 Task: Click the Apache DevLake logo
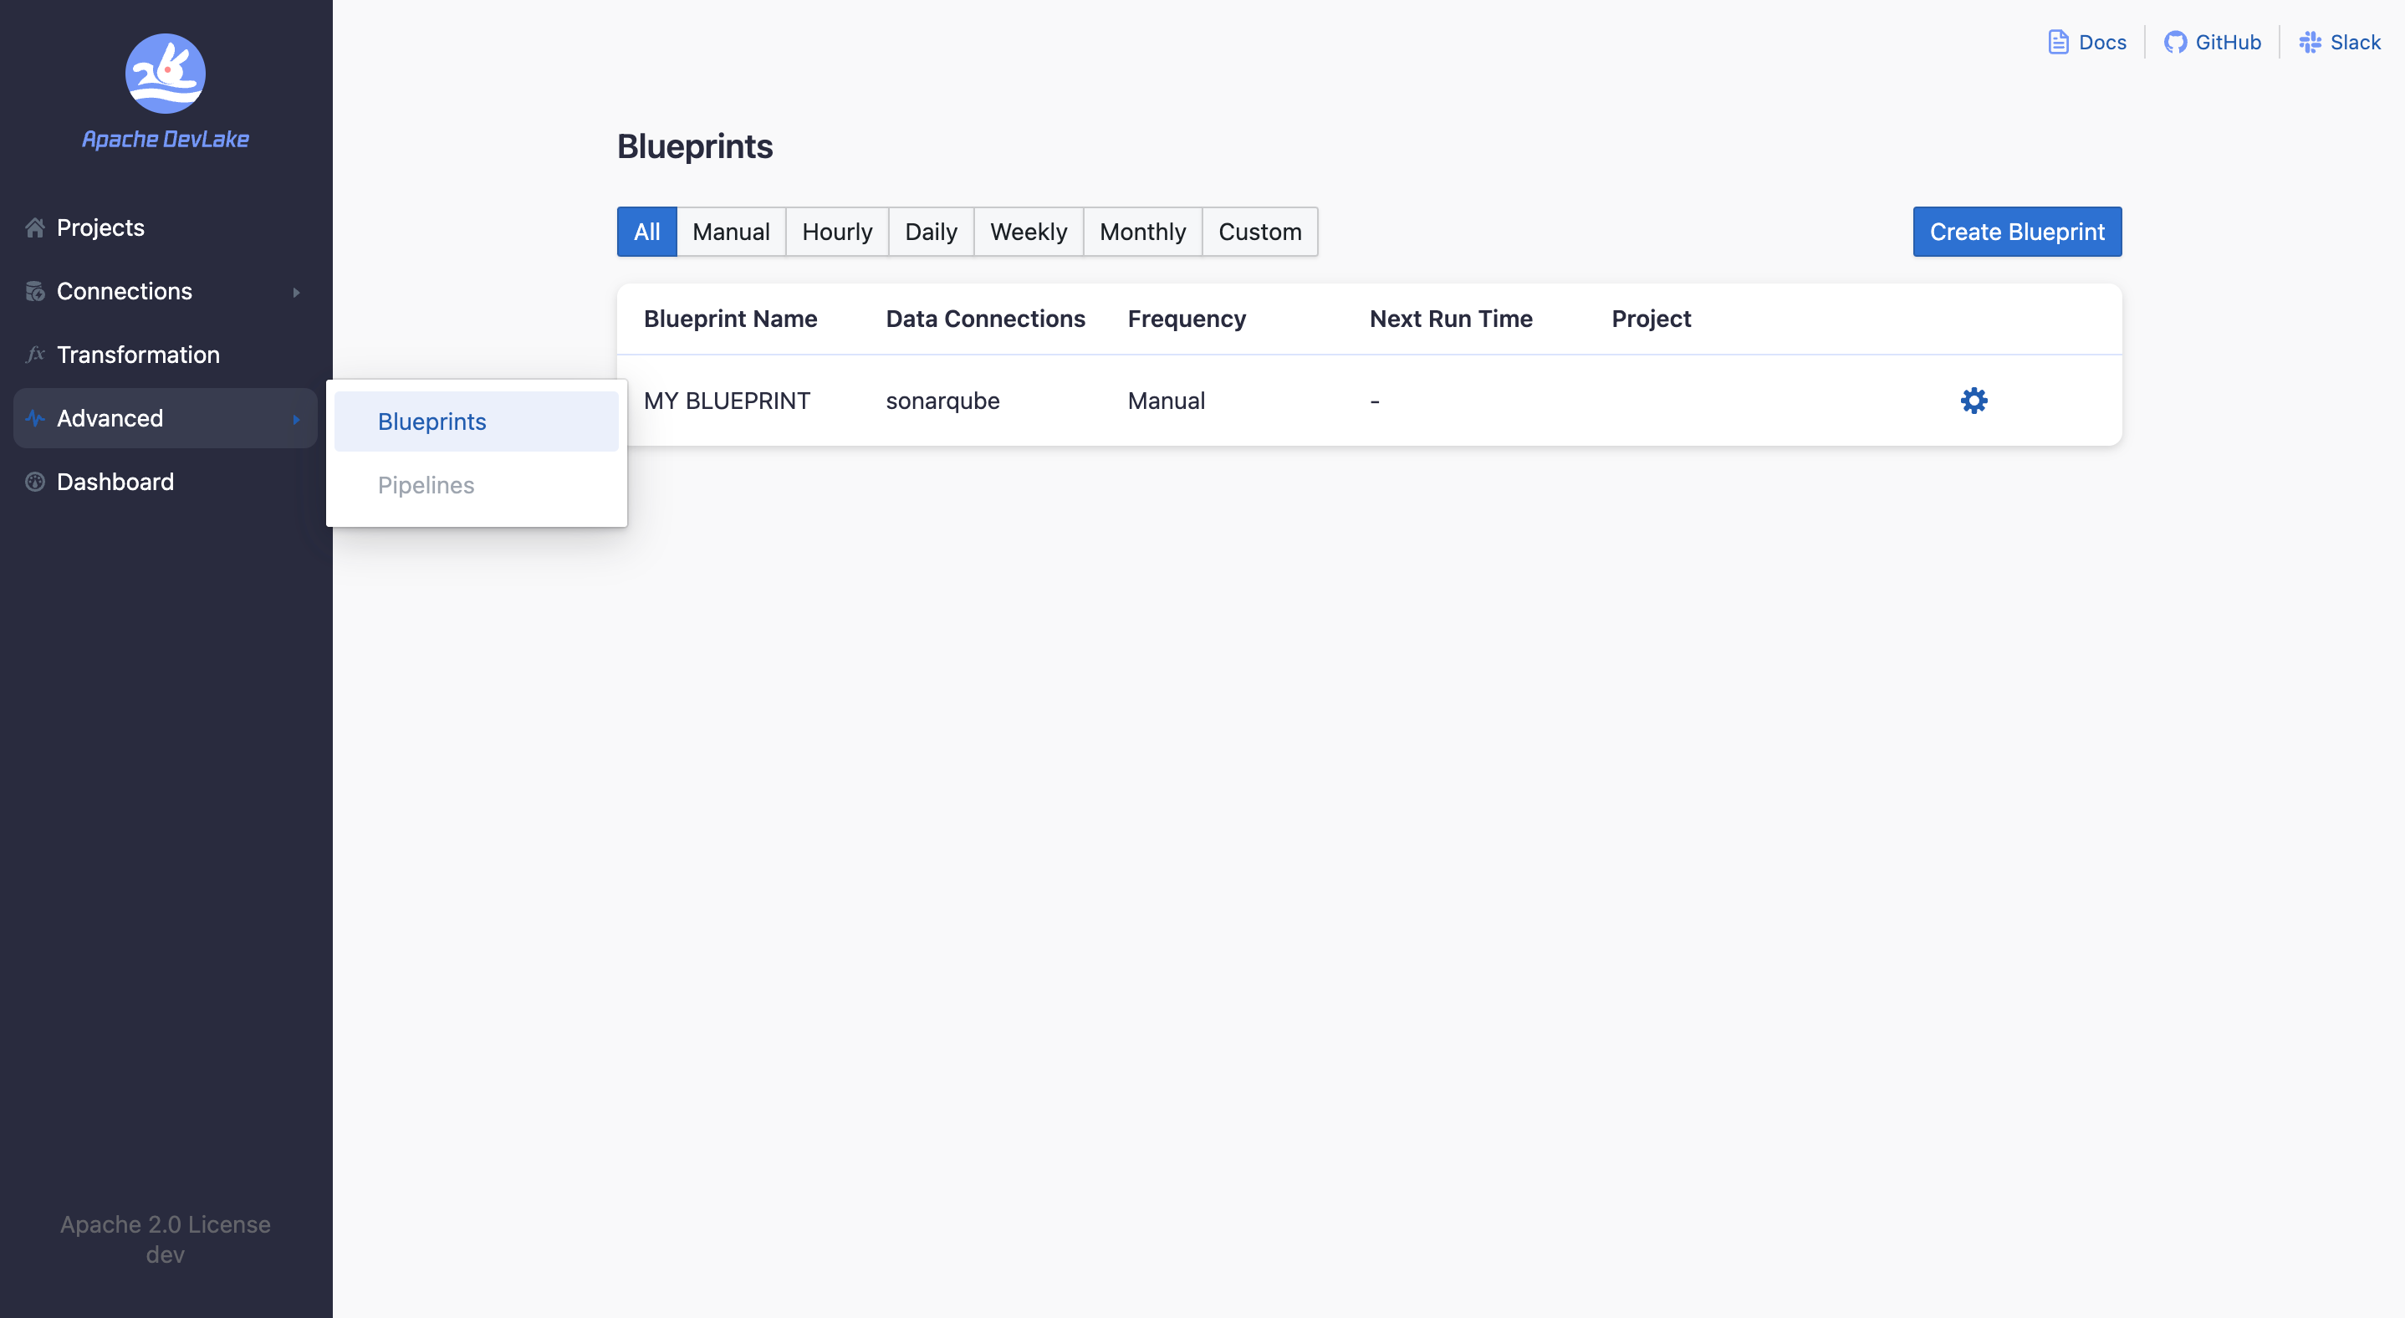click(166, 74)
